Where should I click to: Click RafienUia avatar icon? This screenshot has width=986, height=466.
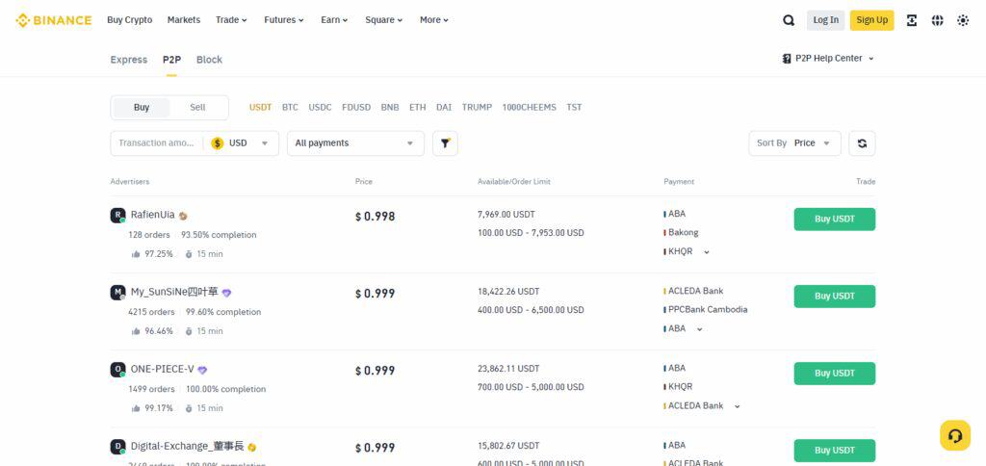coord(117,216)
